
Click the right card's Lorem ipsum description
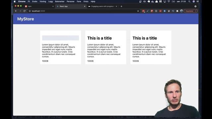[149, 51]
